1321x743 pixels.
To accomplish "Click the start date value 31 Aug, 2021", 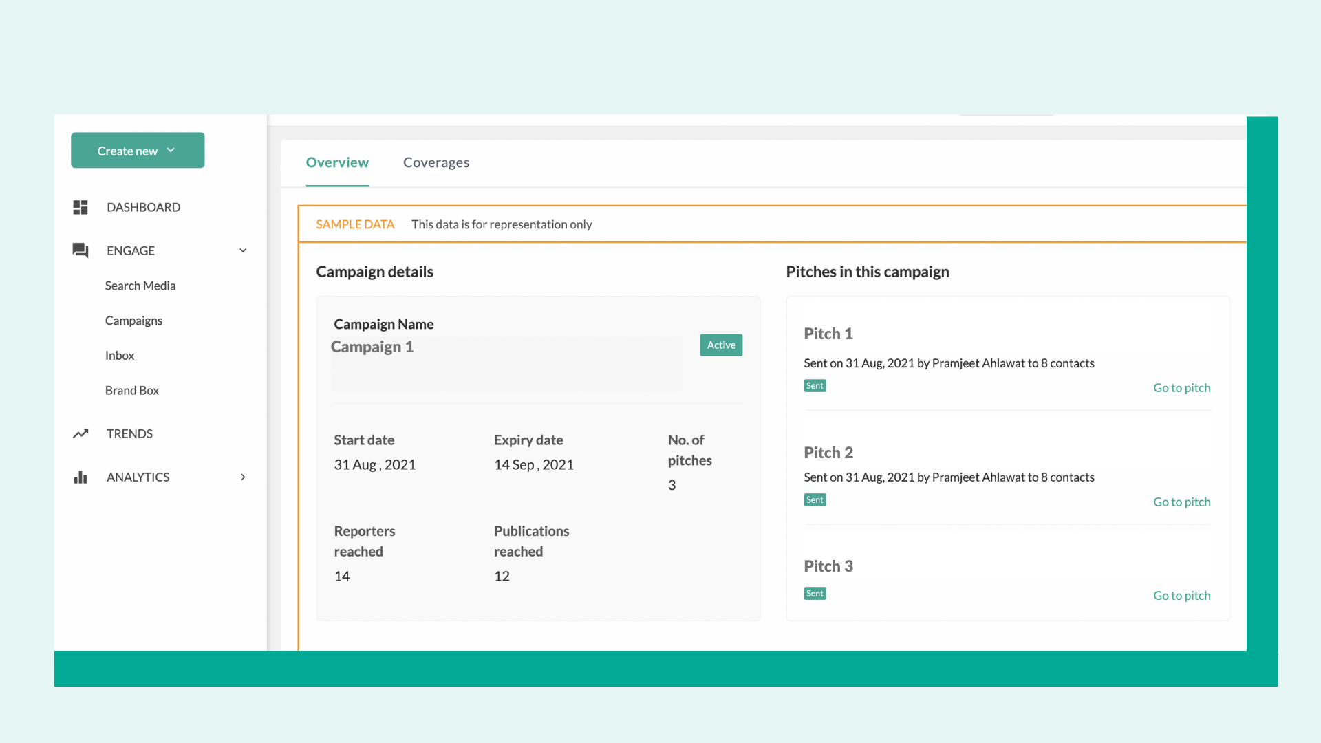I will 375,465.
